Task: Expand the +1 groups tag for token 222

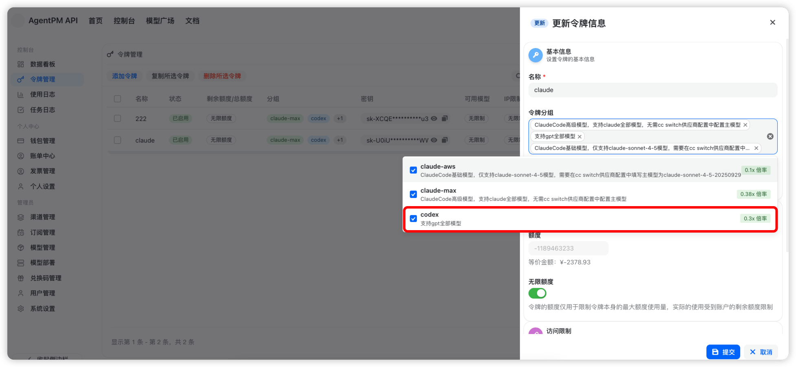Action: [x=340, y=119]
